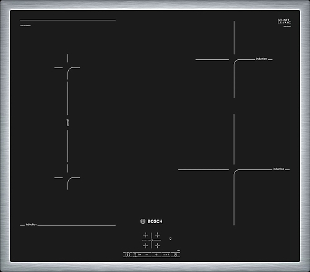Tap the plus key in the control bar
Viewport: 310px width, 272px height.
tap(157, 255)
